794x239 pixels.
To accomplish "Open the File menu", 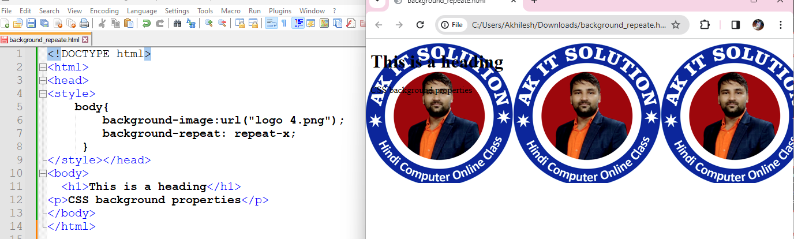I will point(6,11).
